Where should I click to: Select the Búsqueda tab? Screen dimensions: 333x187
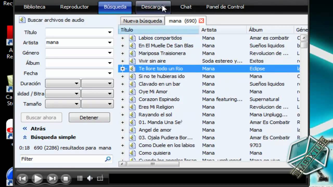tap(115, 7)
